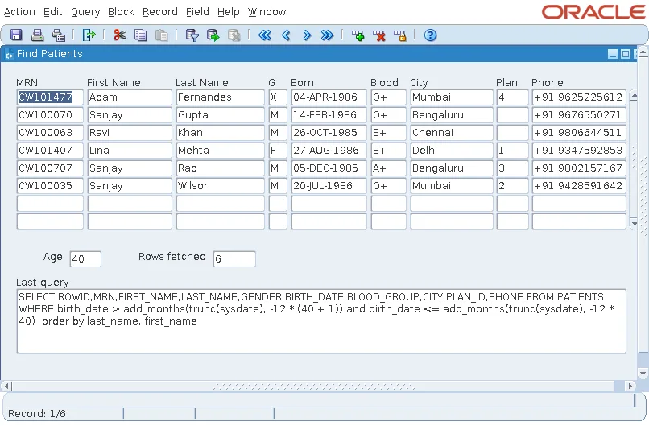The width and height of the screenshot is (649, 426).
Task: Click the Cut scissors icon
Action: point(120,35)
